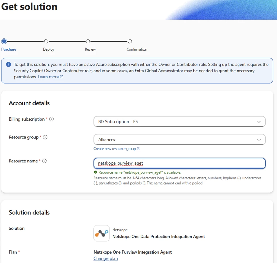This screenshot has height=263, width=277.
Task: Select the Confirmation step label
Action: pos(137,49)
